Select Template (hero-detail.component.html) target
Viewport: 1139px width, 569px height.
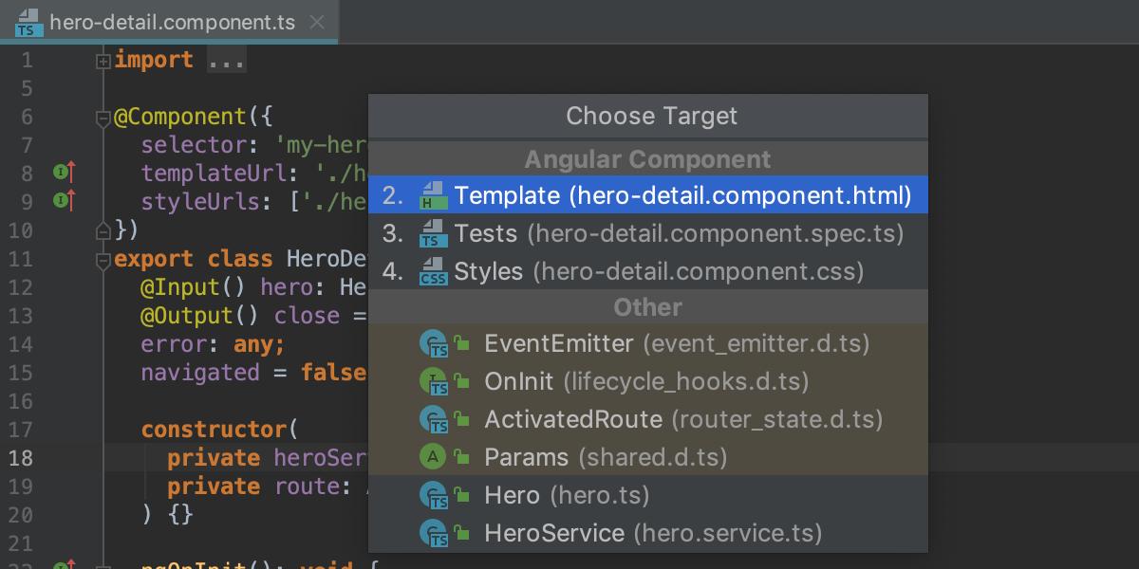(682, 195)
